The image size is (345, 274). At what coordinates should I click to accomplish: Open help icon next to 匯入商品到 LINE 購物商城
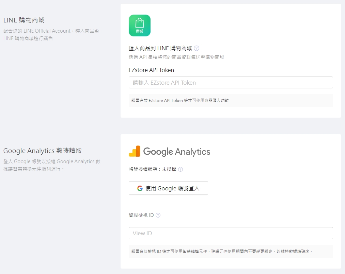tap(197, 48)
